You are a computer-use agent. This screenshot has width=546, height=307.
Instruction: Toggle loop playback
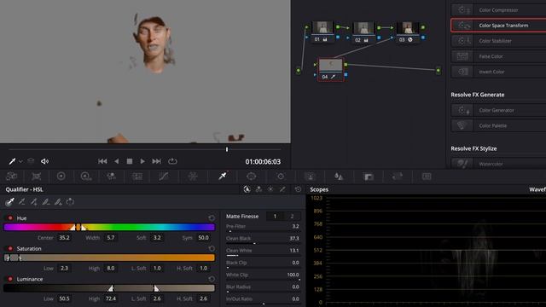click(172, 161)
